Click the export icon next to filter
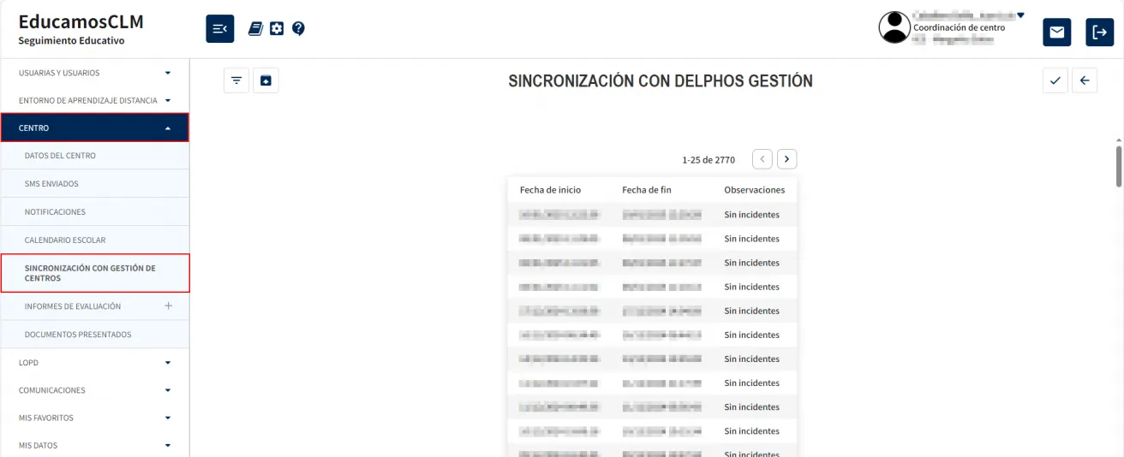 tap(266, 80)
